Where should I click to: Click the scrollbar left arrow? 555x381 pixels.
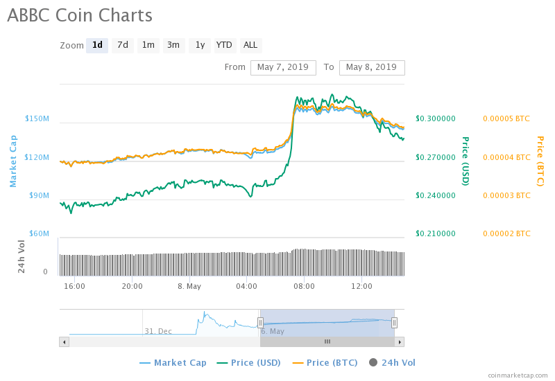pyautogui.click(x=65, y=342)
